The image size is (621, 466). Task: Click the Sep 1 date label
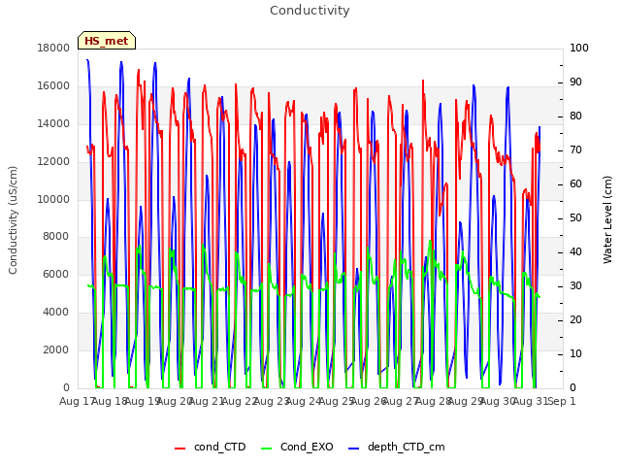562,401
